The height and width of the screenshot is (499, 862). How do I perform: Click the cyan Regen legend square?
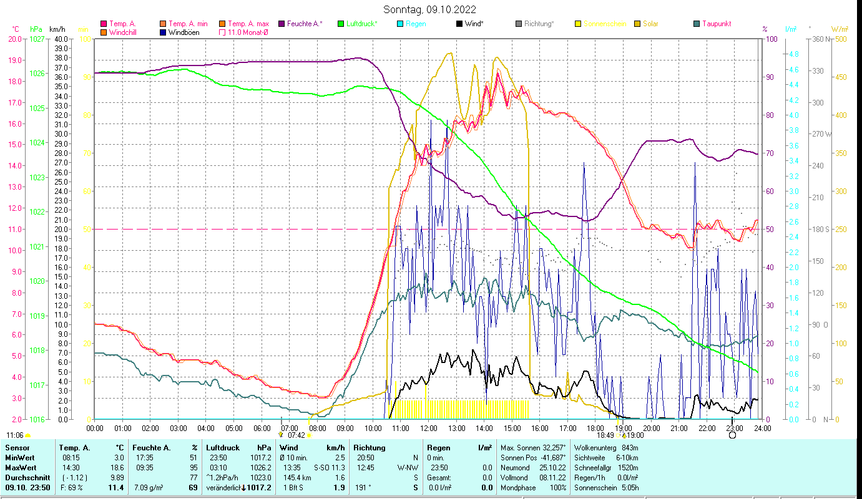(400, 24)
